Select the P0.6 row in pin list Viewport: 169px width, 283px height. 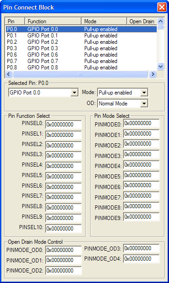81,55
